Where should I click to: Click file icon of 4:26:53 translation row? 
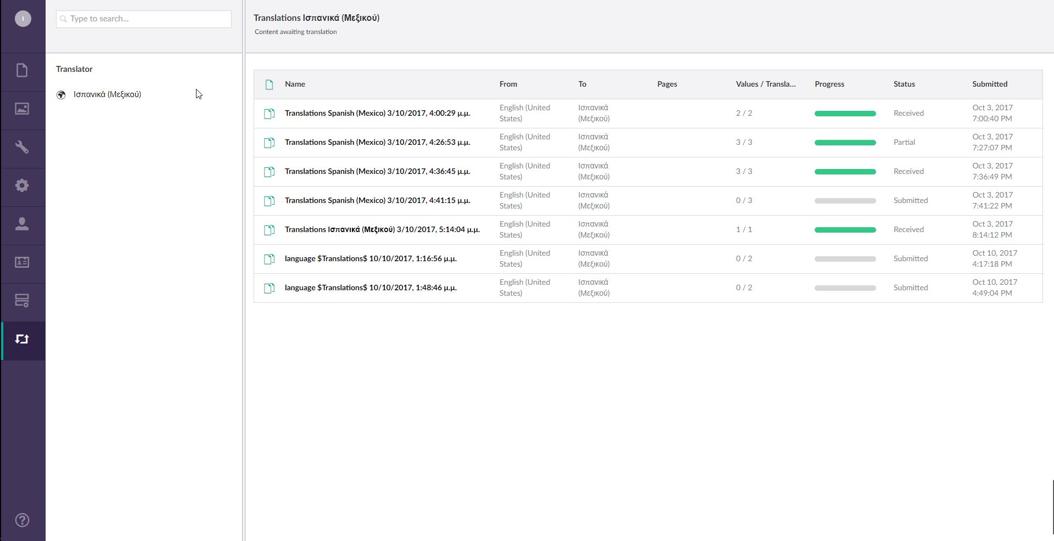pos(269,143)
